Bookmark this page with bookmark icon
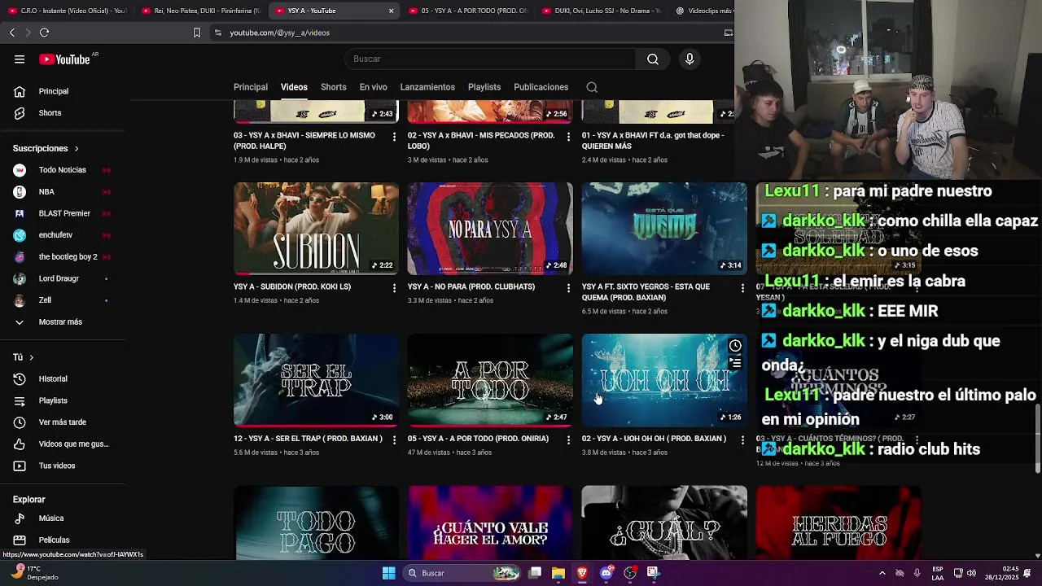1042x586 pixels. click(196, 33)
